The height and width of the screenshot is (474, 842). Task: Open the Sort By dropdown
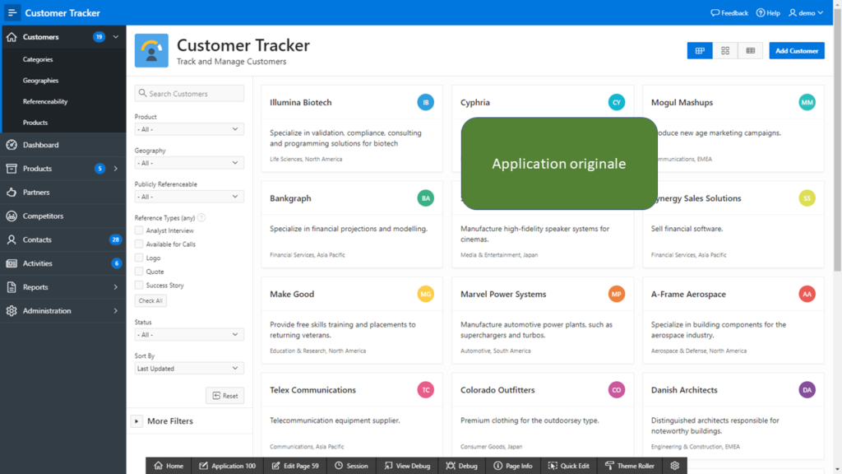pos(189,368)
